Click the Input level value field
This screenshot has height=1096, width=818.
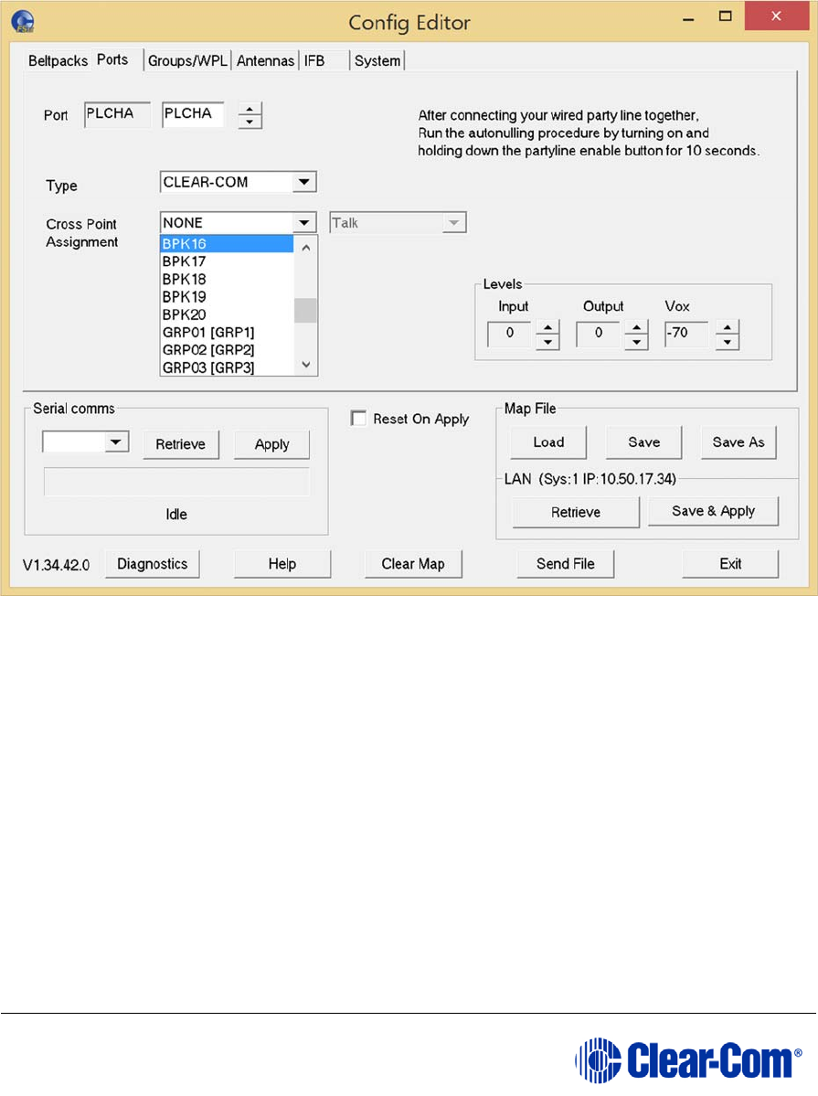(x=510, y=334)
